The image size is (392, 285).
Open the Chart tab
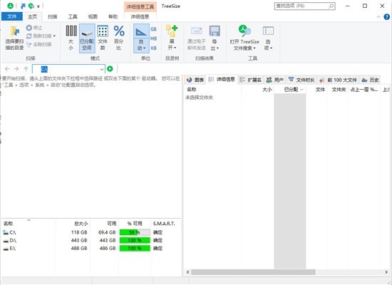coord(195,80)
